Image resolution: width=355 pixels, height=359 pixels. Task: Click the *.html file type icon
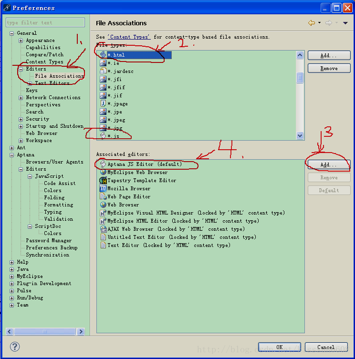tap(103, 55)
